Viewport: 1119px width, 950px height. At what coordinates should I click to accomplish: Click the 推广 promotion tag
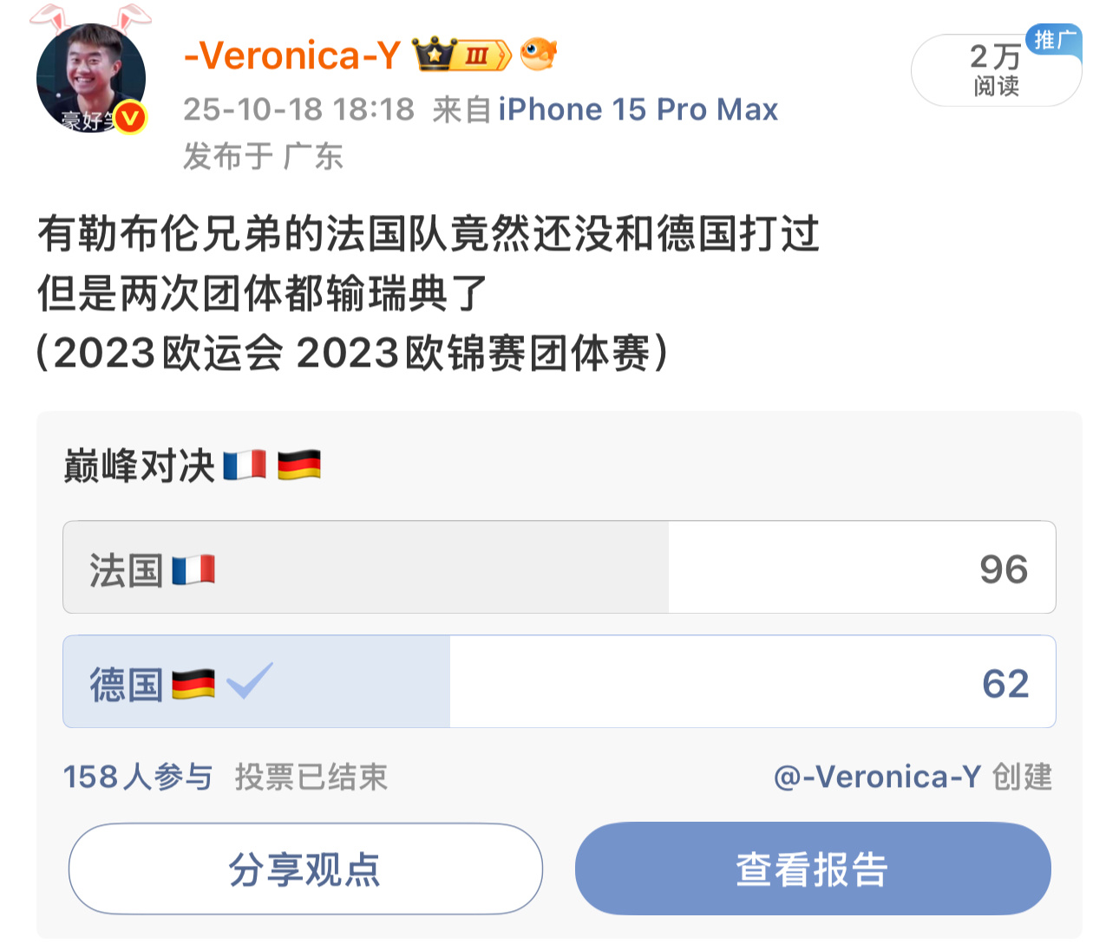click(x=1055, y=40)
